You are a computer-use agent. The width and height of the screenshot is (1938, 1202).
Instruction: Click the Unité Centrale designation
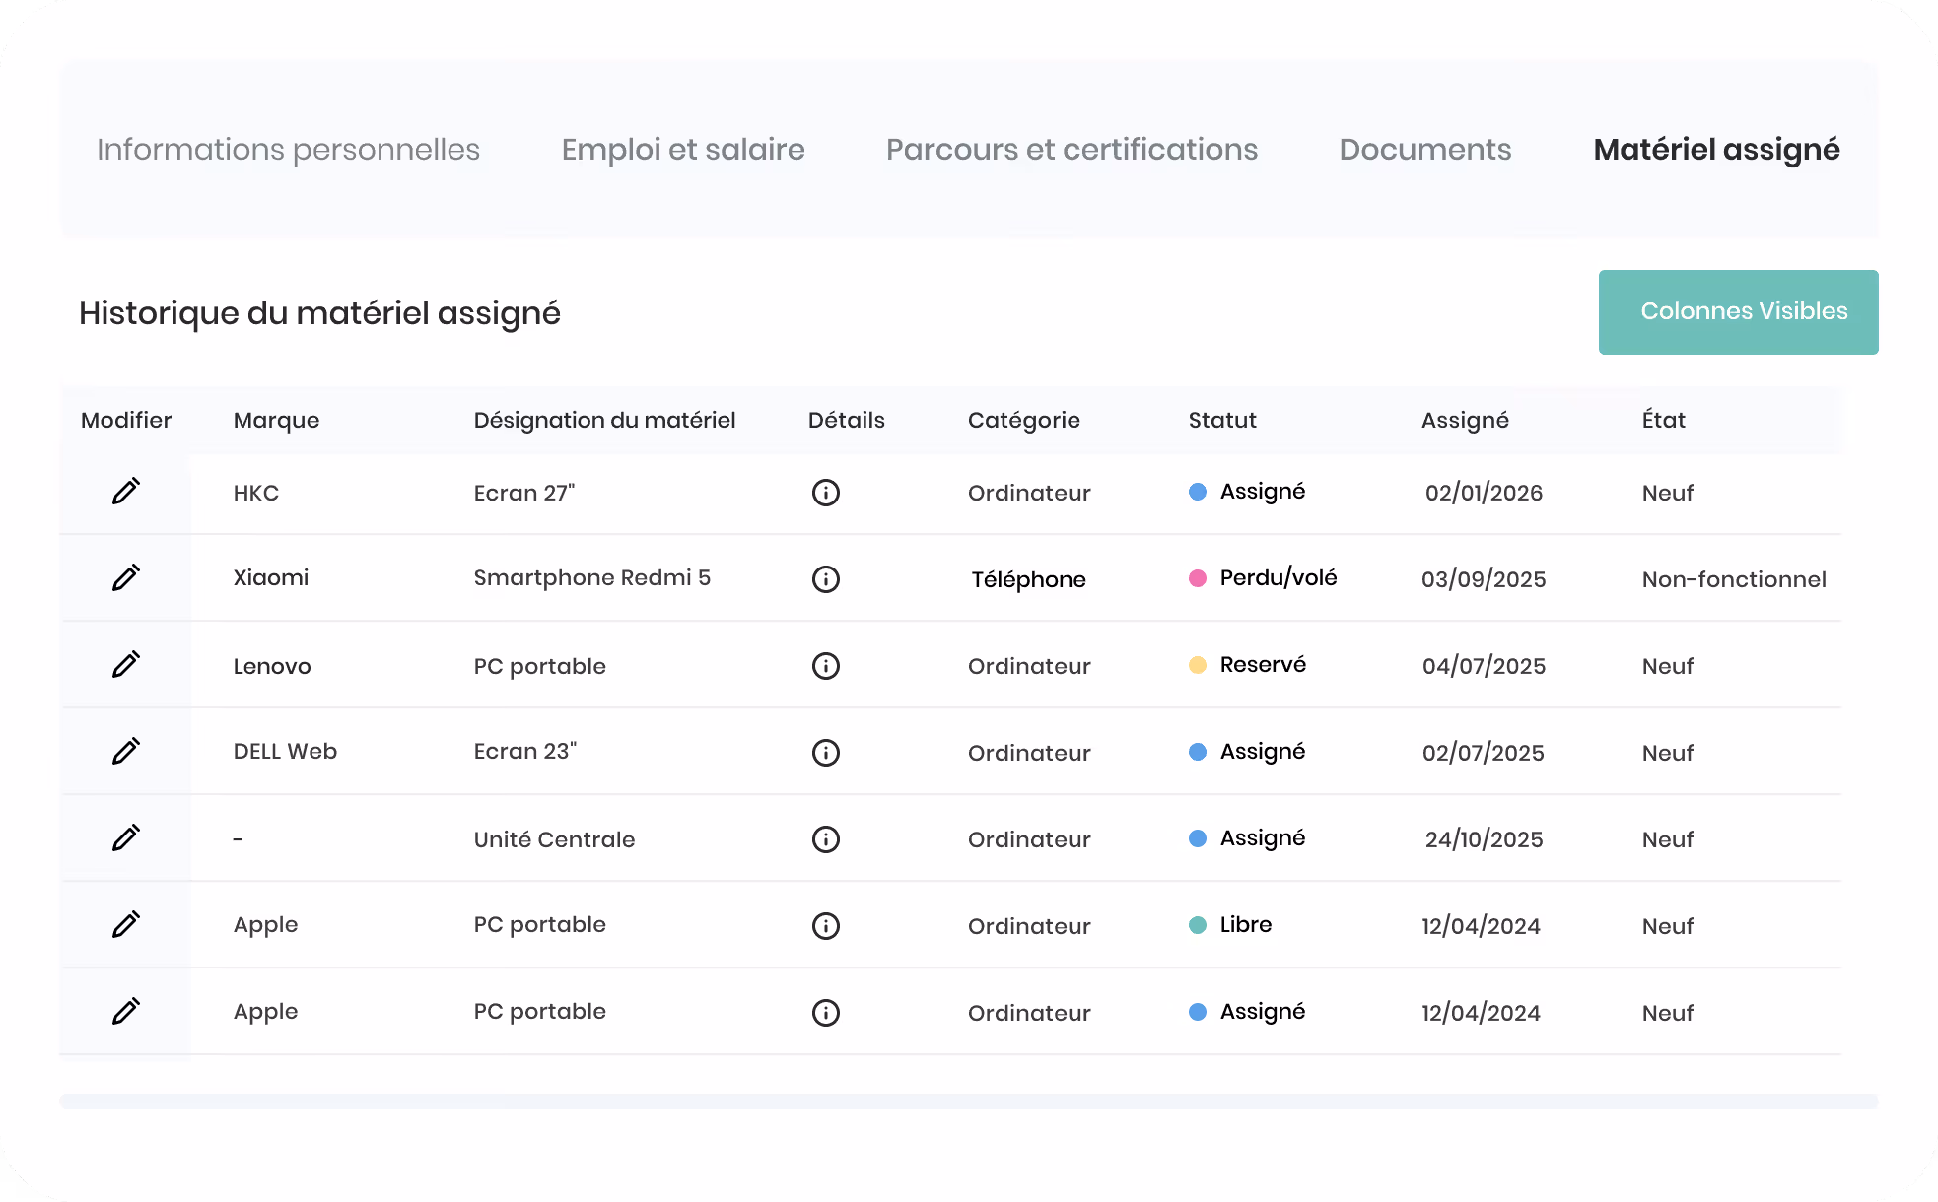coord(554,839)
